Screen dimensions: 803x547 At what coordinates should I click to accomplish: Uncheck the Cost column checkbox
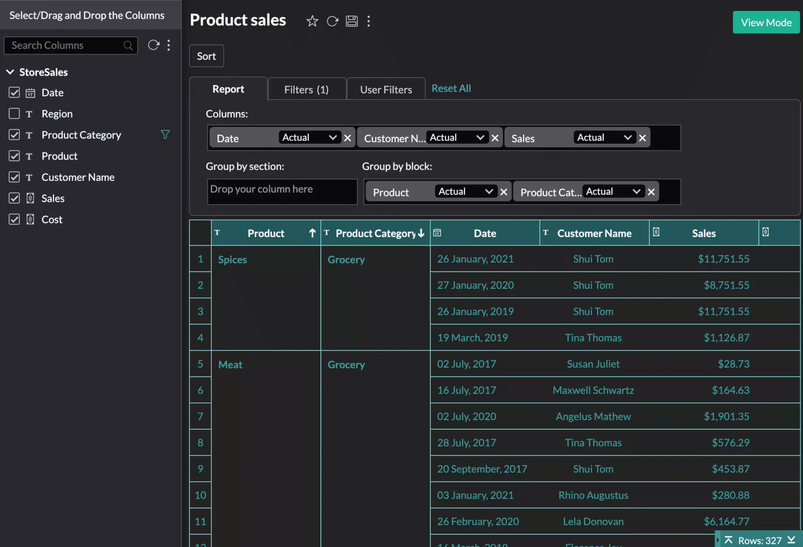(x=14, y=219)
